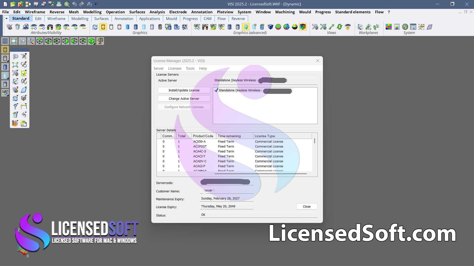The image size is (474, 266).
Task: Click the Change Active Server button
Action: pos(184,98)
